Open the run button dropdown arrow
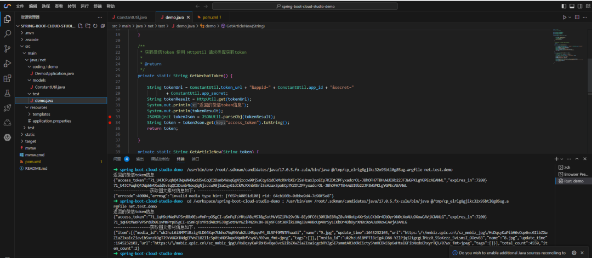Image resolution: width=592 pixels, height=258 pixels. 570,18
